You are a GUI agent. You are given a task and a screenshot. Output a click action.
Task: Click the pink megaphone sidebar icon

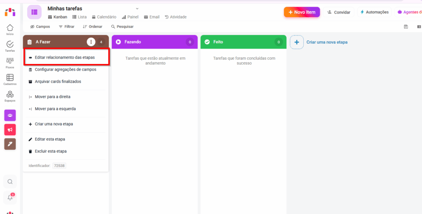10,129
